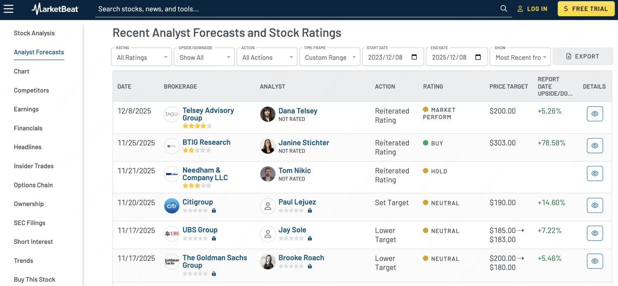This screenshot has width=618, height=286.
Task: Click the Free Trial button
Action: coord(585,9)
